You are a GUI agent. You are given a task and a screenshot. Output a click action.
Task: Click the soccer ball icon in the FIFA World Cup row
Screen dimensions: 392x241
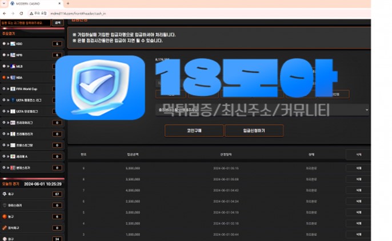pos(4,89)
